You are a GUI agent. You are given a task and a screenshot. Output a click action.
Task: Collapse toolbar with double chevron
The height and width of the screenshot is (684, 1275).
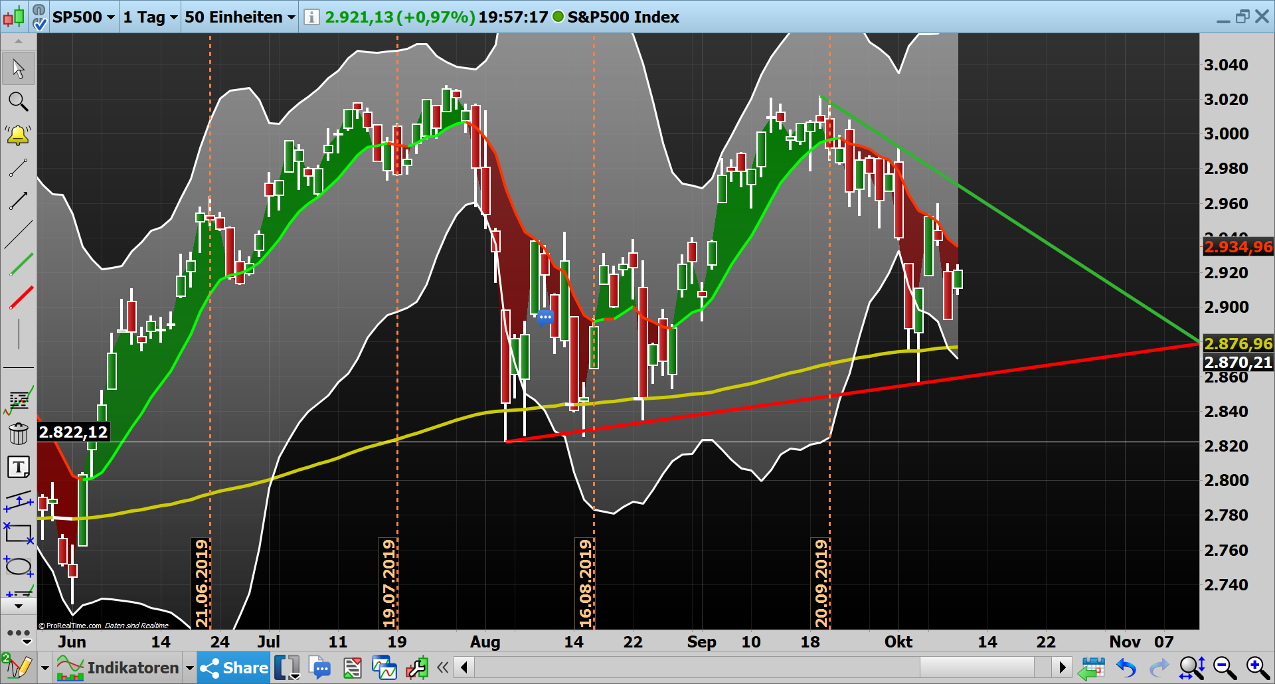tap(443, 667)
